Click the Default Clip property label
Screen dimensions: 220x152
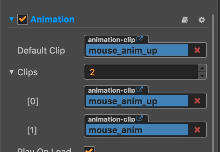41,50
